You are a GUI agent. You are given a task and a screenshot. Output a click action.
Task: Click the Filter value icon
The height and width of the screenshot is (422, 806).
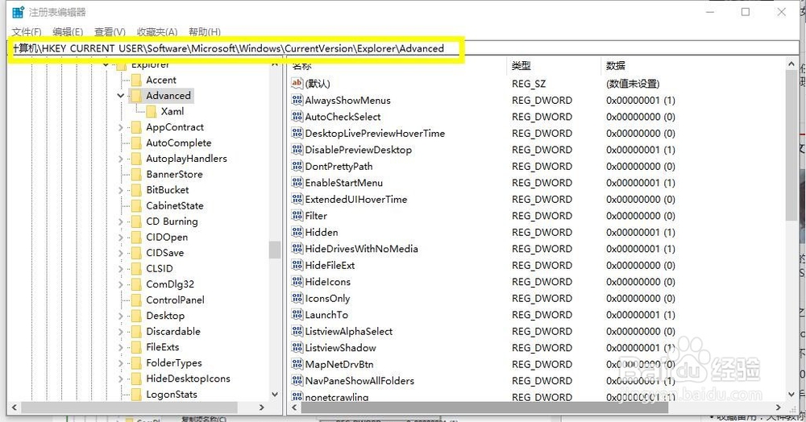click(x=297, y=216)
